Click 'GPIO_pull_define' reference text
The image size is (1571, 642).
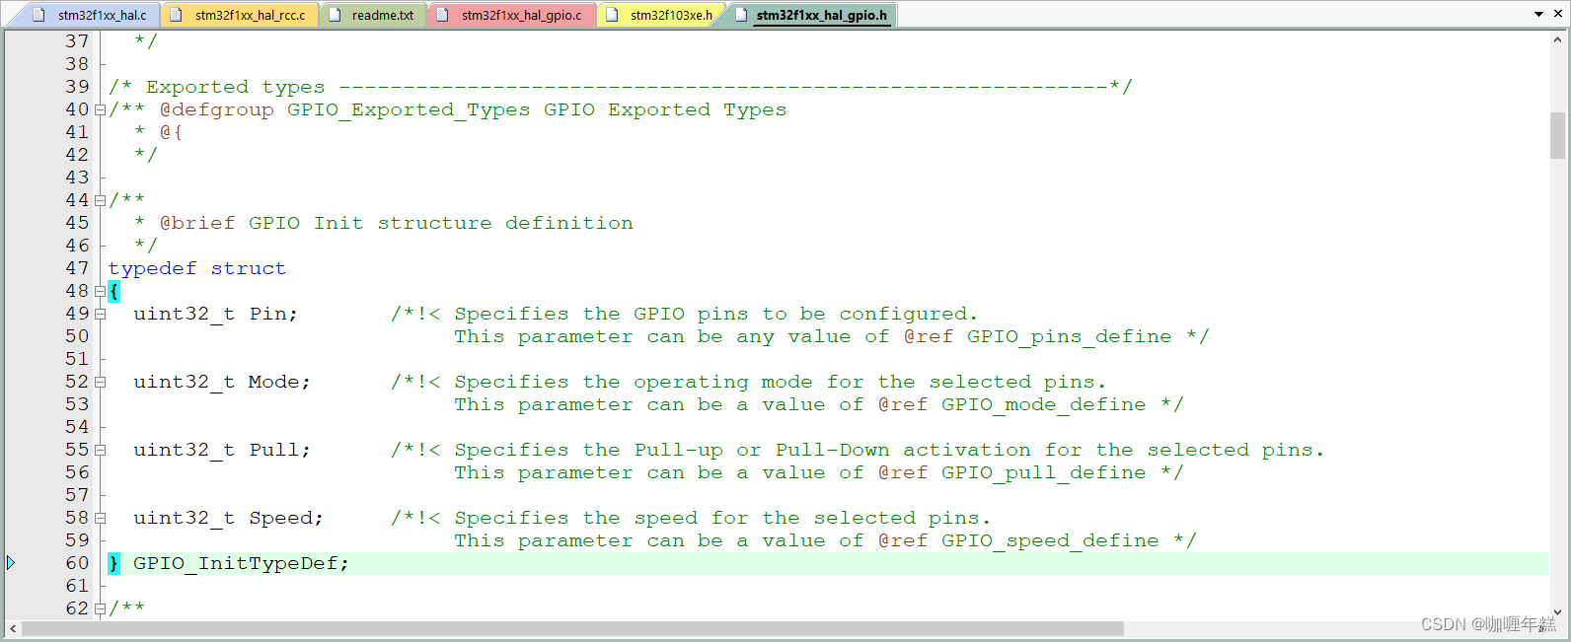point(1044,472)
